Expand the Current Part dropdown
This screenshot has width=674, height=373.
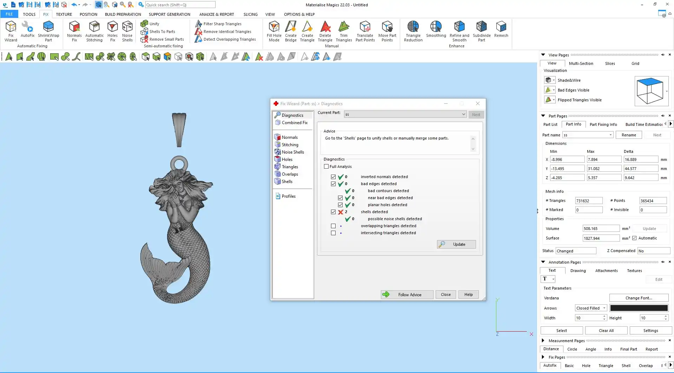click(x=463, y=114)
